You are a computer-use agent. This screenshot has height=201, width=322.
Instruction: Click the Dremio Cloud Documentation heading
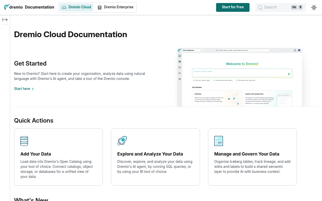pos(70,34)
